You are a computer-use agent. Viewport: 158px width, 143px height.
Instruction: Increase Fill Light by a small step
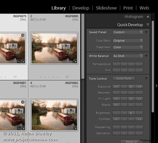pos(131,99)
